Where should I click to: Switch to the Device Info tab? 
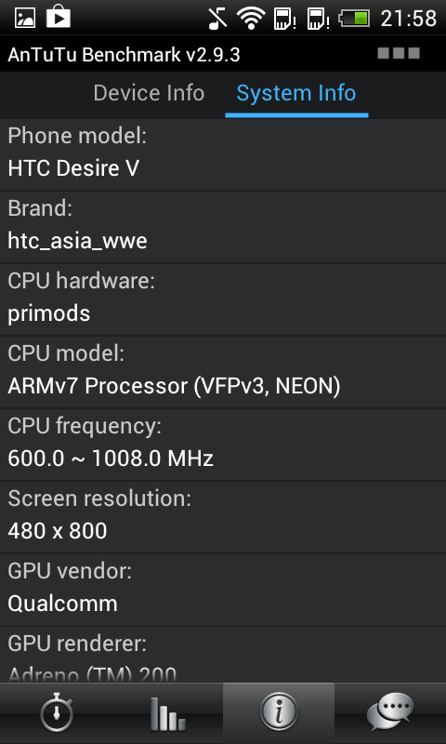click(x=149, y=93)
